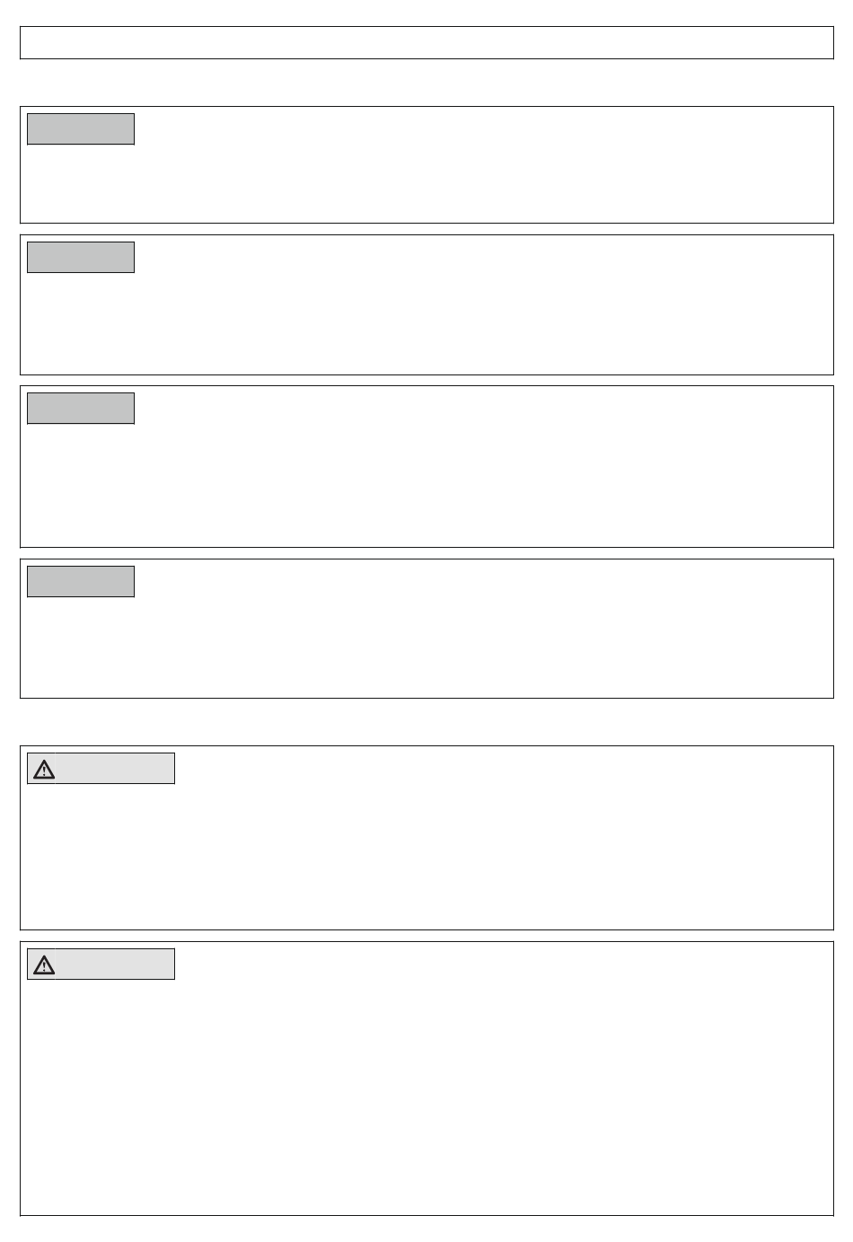Image resolution: width=853 pixels, height=1242 pixels.
Task: Click the blank gap separating gray-label panels from warning panels
Action: pyautogui.click(x=426, y=722)
